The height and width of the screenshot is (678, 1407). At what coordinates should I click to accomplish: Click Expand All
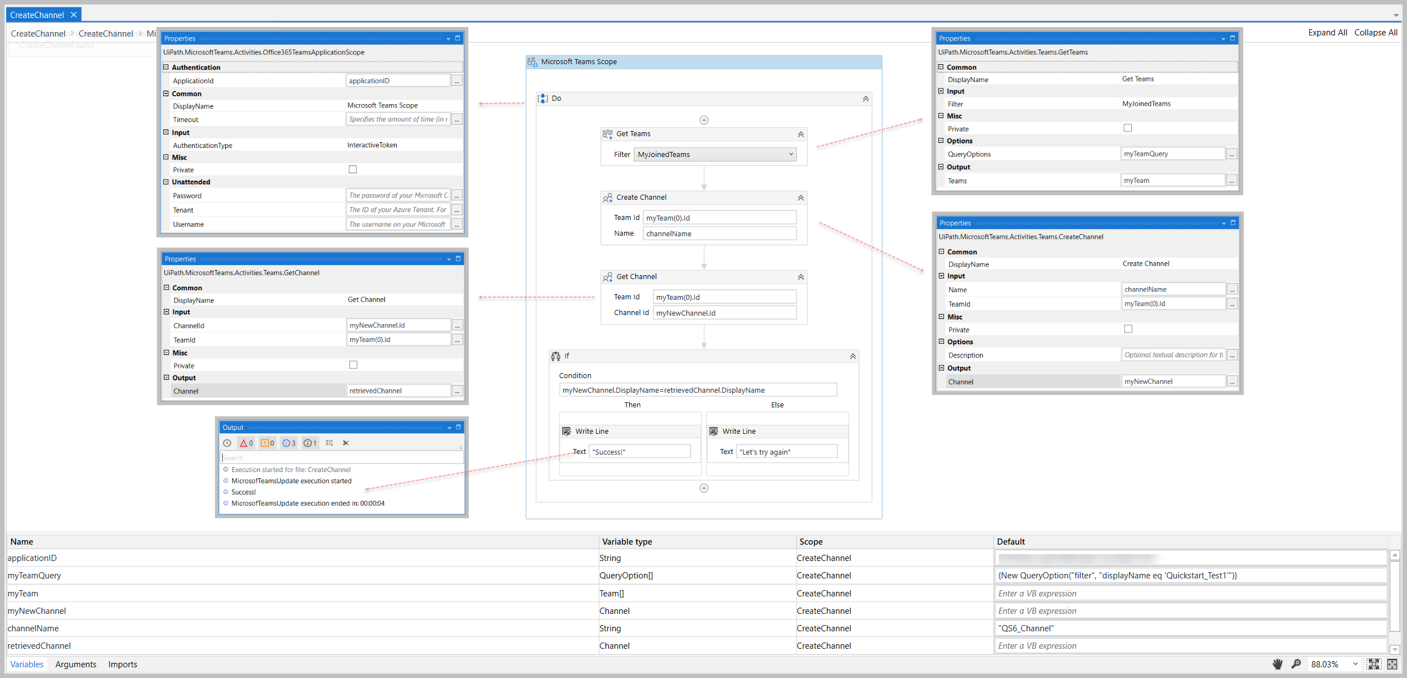(x=1328, y=33)
